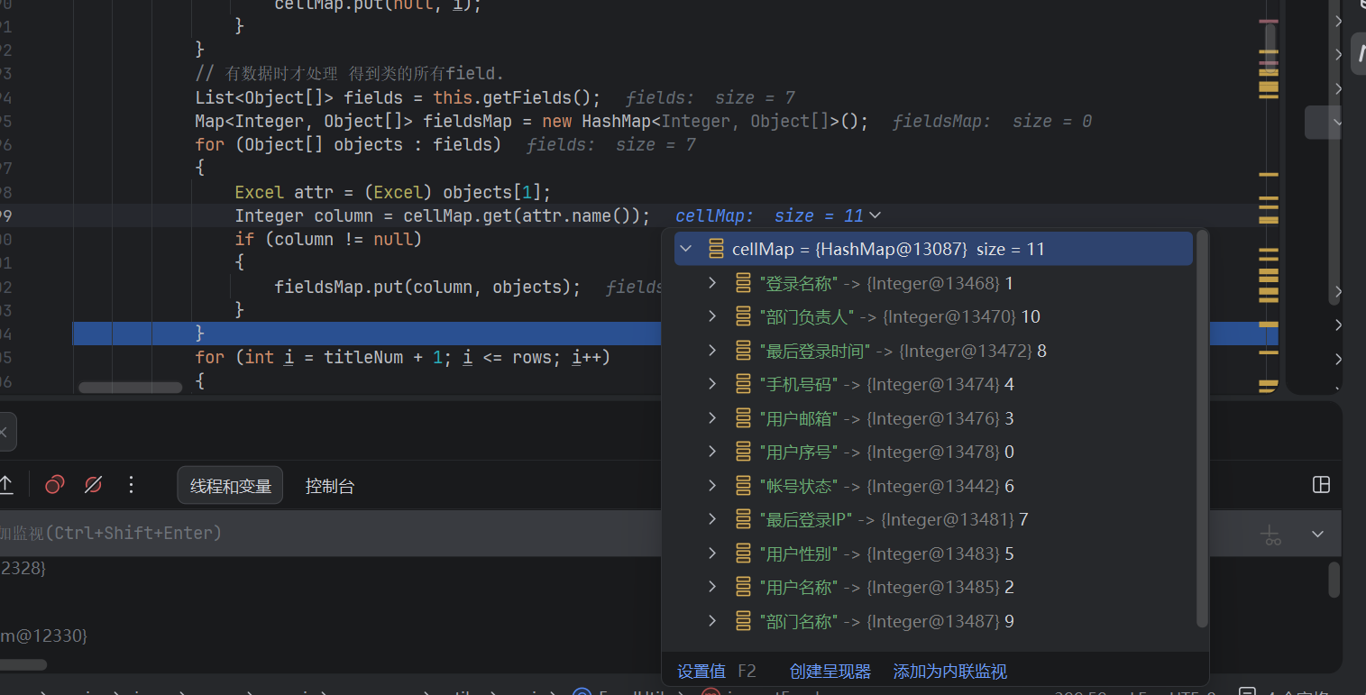The height and width of the screenshot is (695, 1366).
Task: Click the value {Integer@13487} 9
Action: [x=940, y=621]
